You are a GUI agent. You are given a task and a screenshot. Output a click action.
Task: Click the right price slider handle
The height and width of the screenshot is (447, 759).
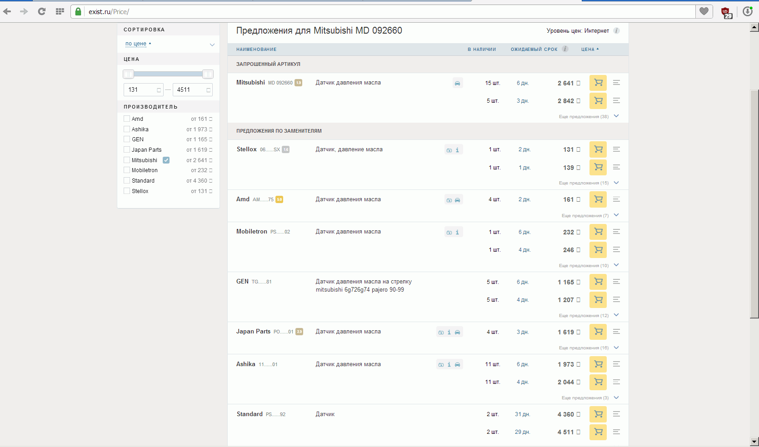pyautogui.click(x=208, y=74)
